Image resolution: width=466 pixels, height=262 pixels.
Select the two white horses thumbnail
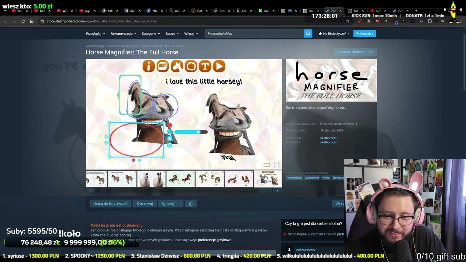click(x=151, y=179)
